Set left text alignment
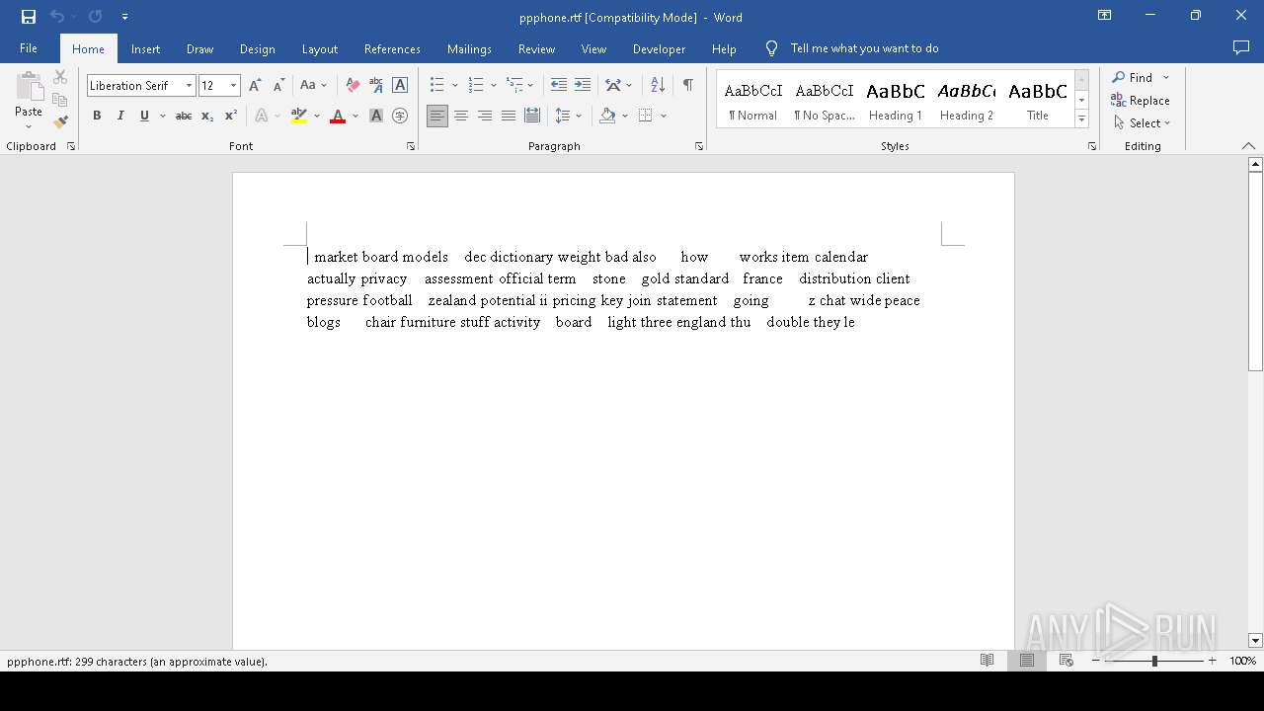 point(437,117)
